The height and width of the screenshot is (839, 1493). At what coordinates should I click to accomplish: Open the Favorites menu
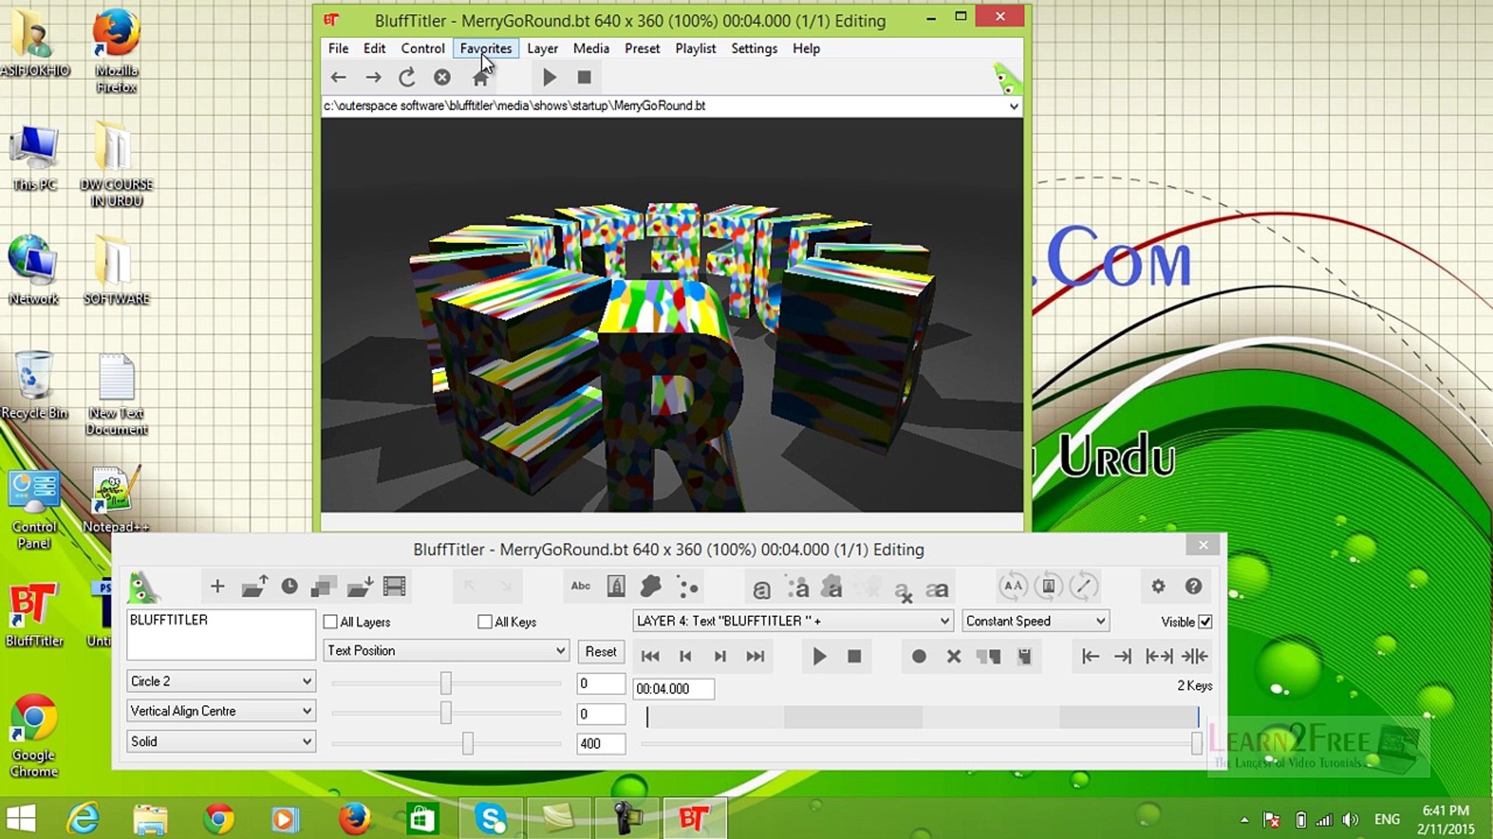(485, 48)
